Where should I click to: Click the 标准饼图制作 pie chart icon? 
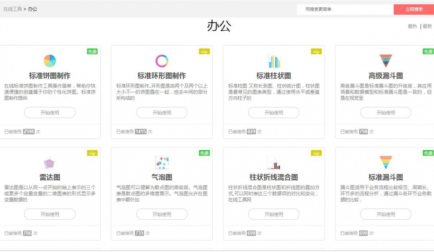coord(50,61)
